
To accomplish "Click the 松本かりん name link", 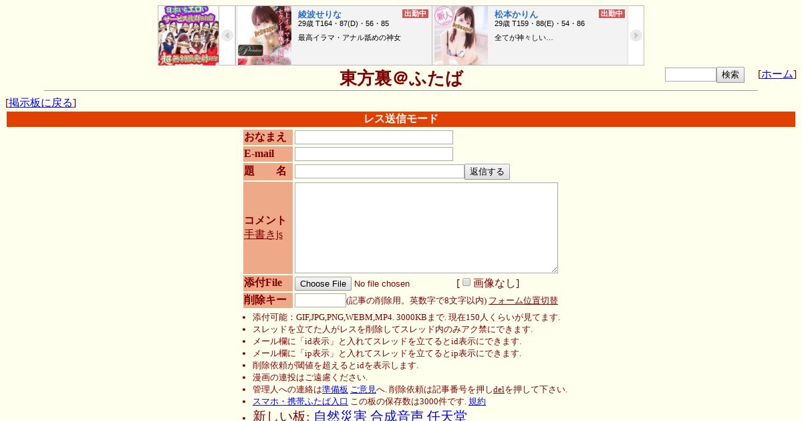I will click(516, 14).
